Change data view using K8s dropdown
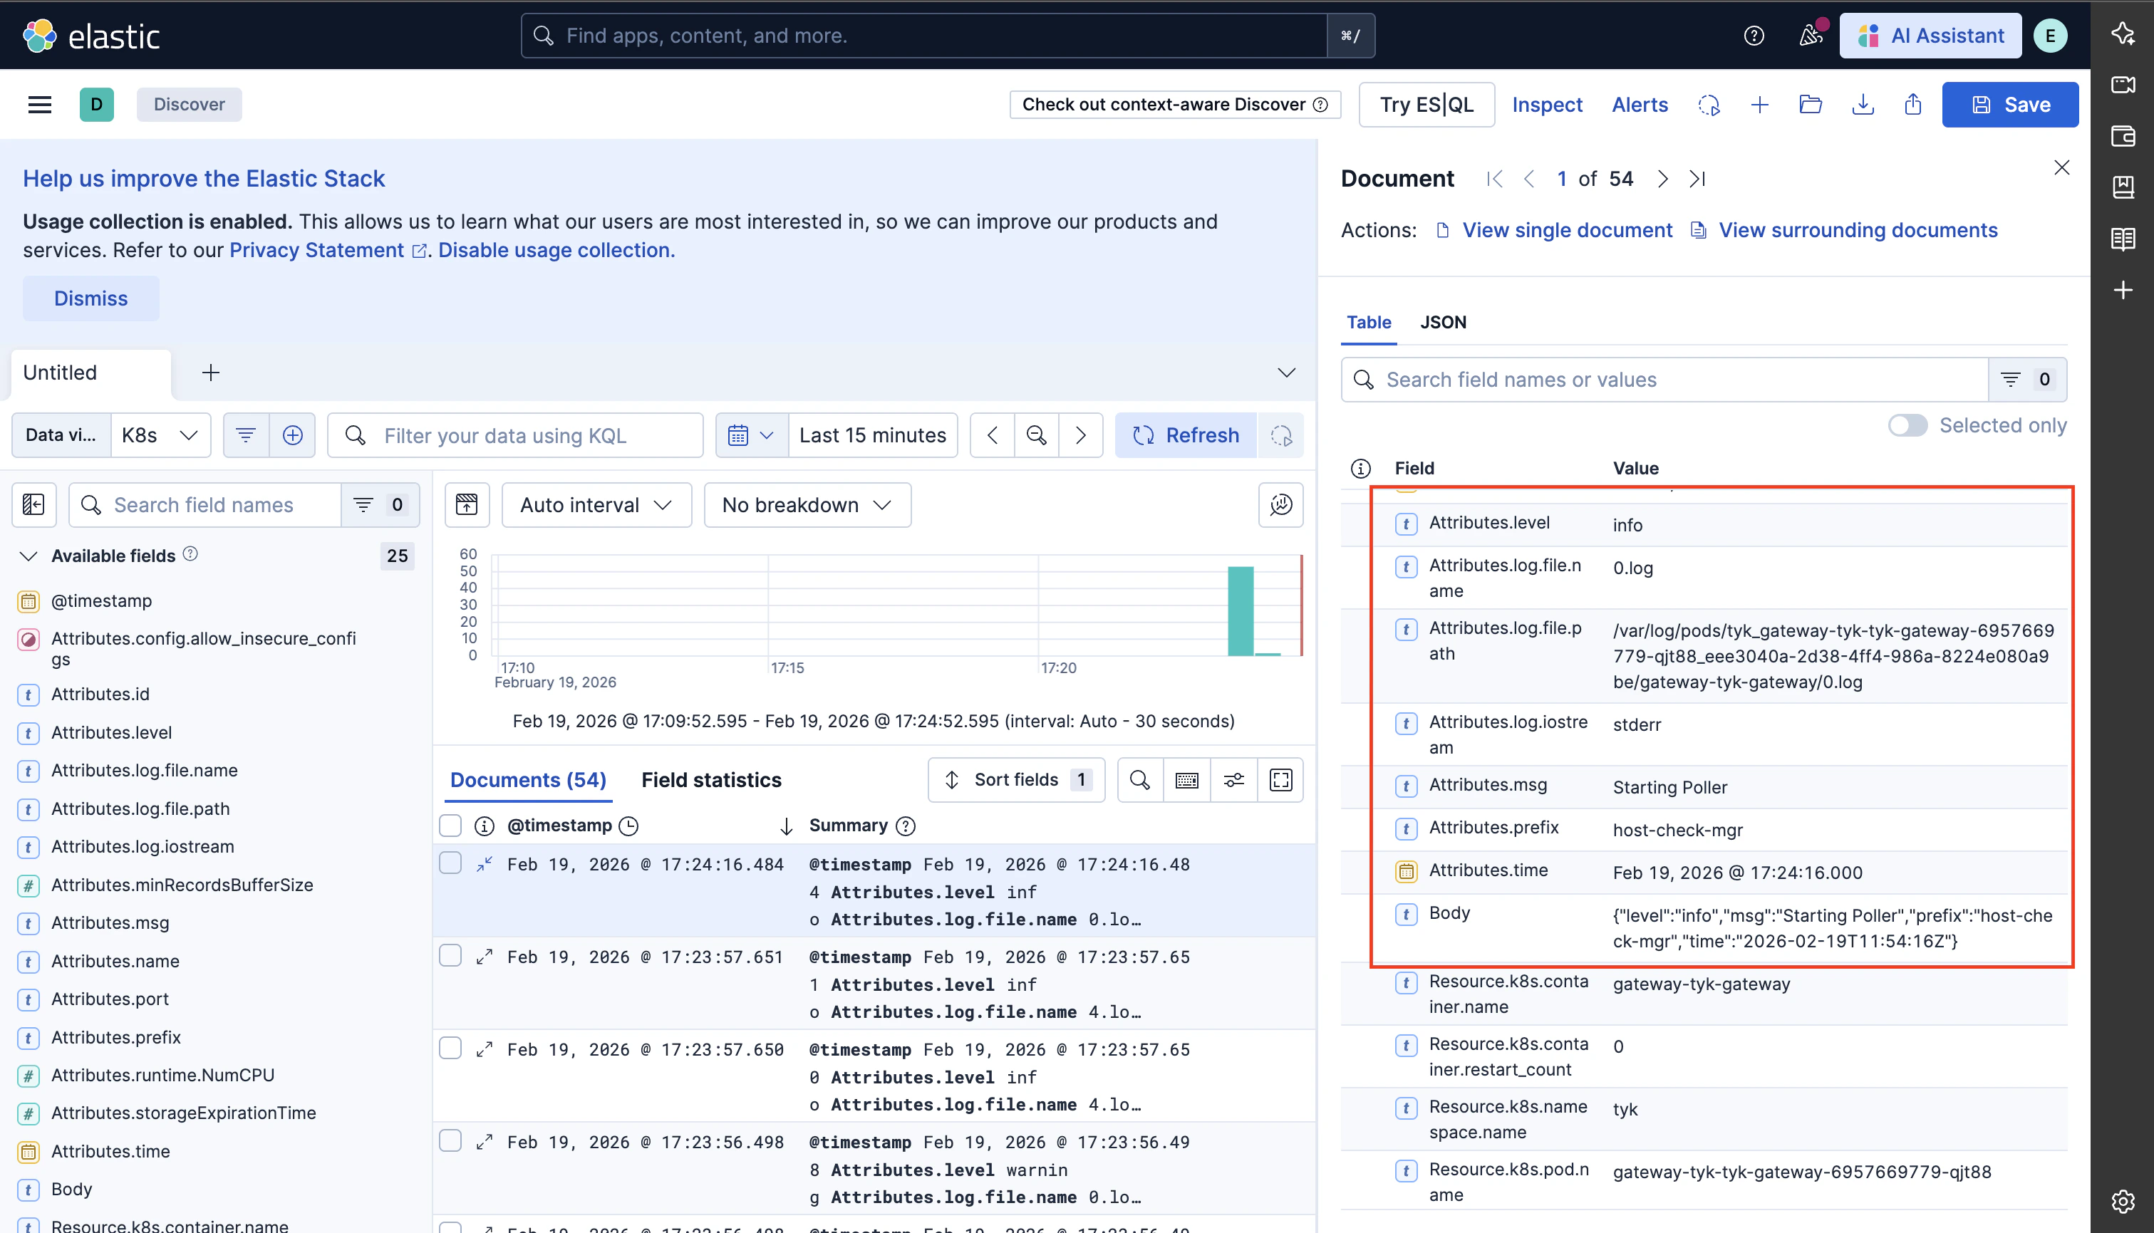 tap(160, 435)
